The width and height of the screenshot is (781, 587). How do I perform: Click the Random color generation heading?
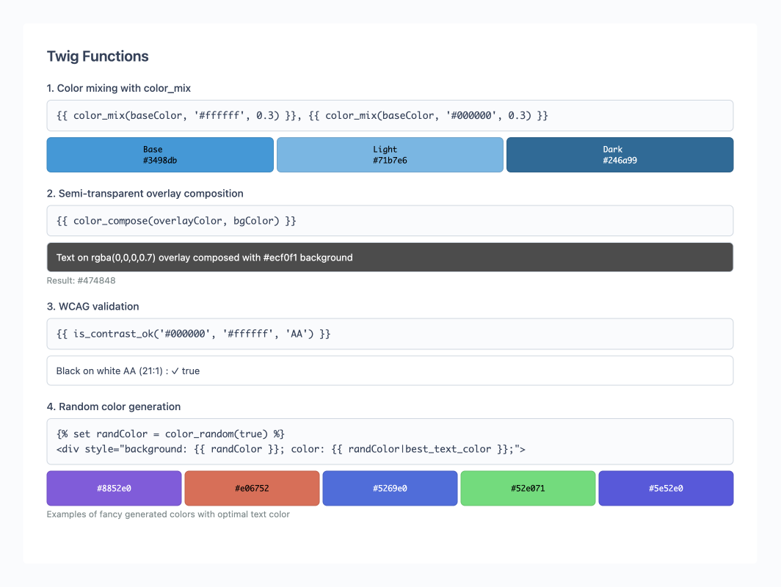point(114,406)
